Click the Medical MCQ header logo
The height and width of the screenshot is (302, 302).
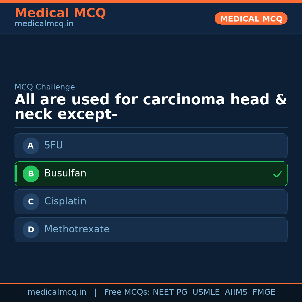click(x=60, y=13)
